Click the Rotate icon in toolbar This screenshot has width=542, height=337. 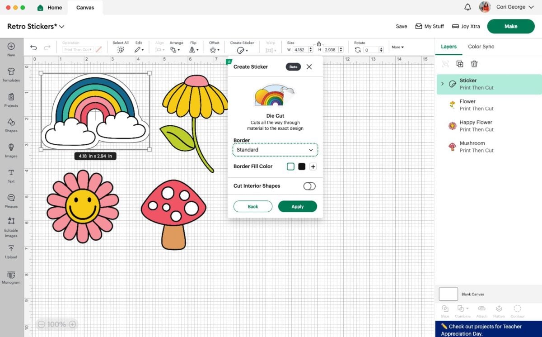coord(358,50)
